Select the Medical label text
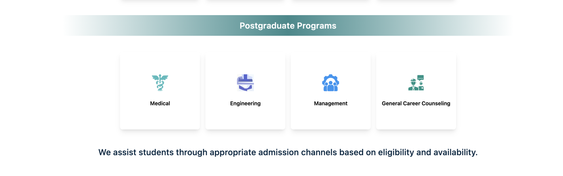 tap(160, 103)
